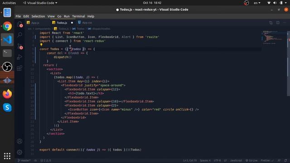Image resolution: width=290 pixels, height=163 pixels.
Task: Open the volume indicator in top bar
Action: pos(275,3)
